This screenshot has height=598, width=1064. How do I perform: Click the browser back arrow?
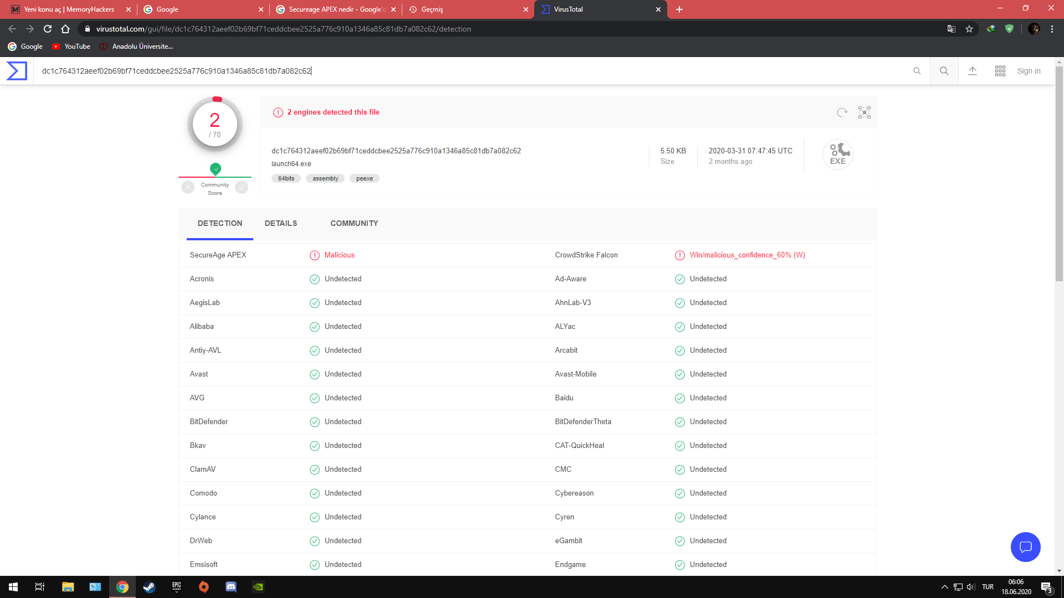(12, 29)
